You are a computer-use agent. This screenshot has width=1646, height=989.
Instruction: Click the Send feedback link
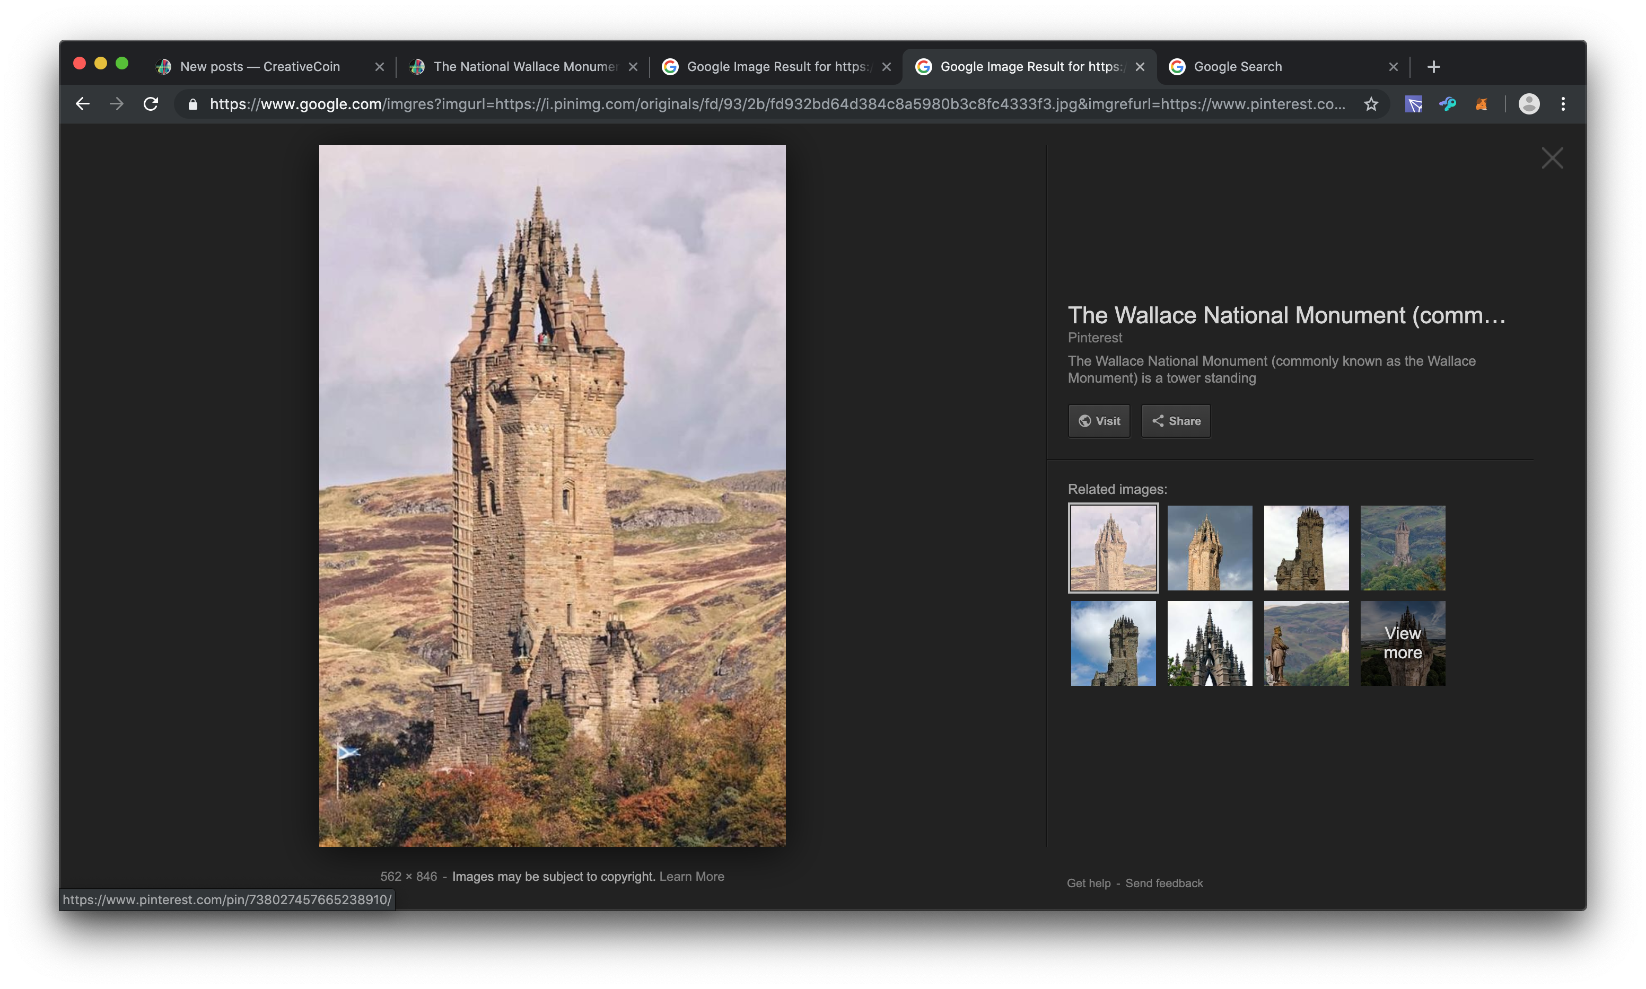1164,883
